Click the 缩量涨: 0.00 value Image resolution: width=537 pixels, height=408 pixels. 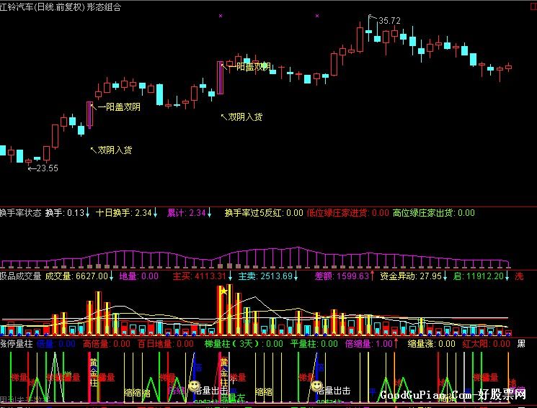coord(432,344)
